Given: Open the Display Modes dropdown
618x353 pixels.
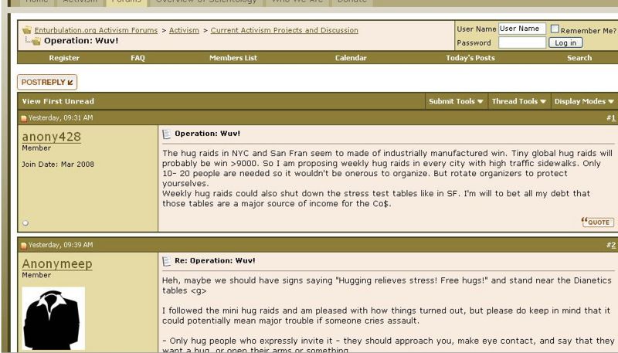Looking at the screenshot, I should 584,101.
